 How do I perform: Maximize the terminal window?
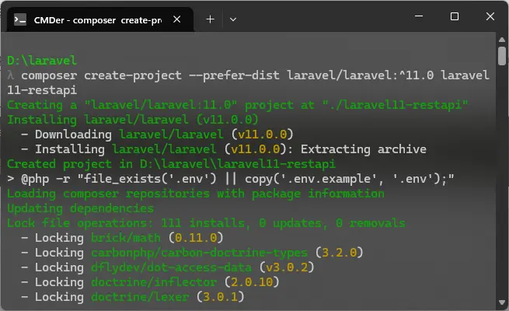455,17
